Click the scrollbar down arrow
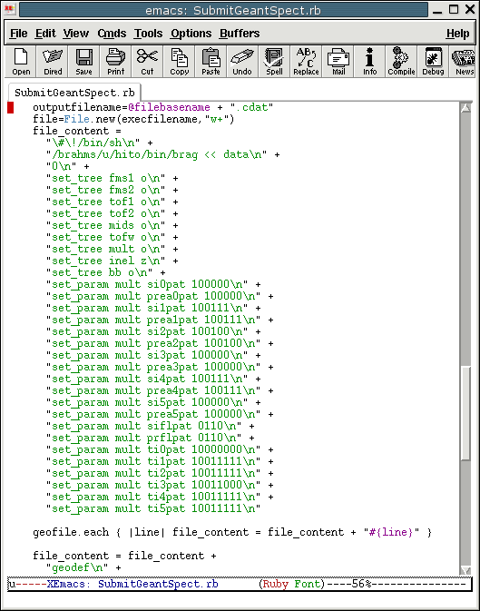 click(465, 570)
